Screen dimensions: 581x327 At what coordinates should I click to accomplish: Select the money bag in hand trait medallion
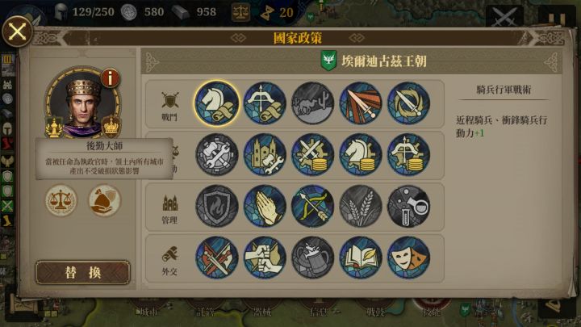[x=104, y=200]
